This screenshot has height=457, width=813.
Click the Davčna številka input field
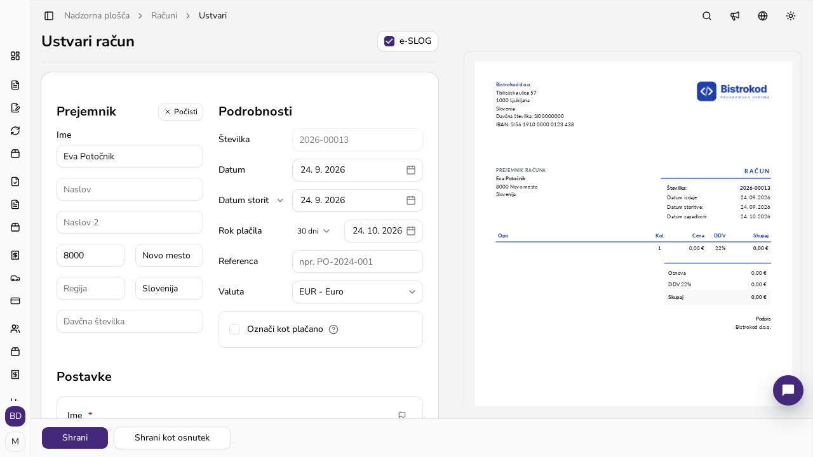coord(130,321)
